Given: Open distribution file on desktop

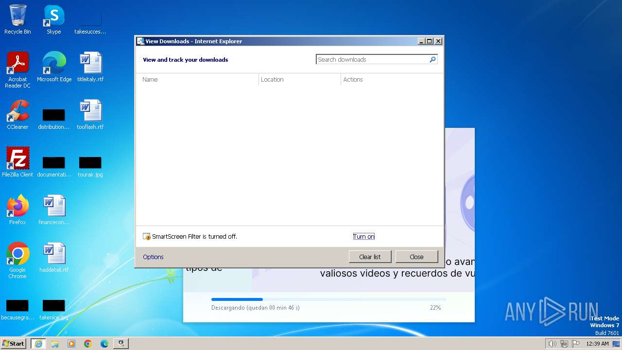Looking at the screenshot, I should pyautogui.click(x=54, y=119).
